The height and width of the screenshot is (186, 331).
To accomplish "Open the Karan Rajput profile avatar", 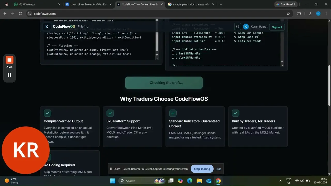I will click(246, 27).
